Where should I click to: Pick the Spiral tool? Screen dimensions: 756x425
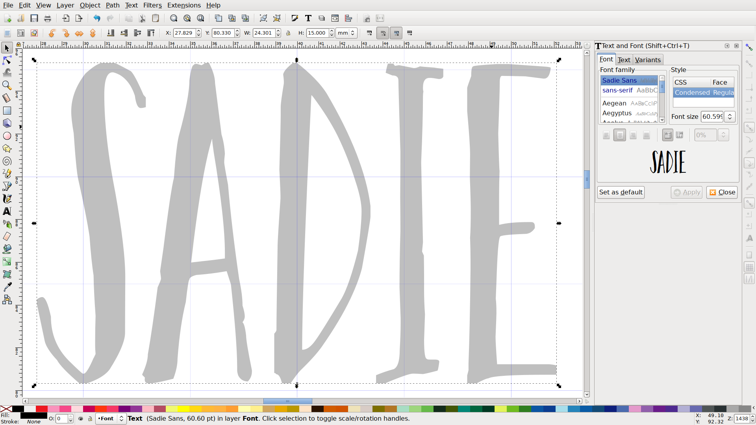pos(7,161)
